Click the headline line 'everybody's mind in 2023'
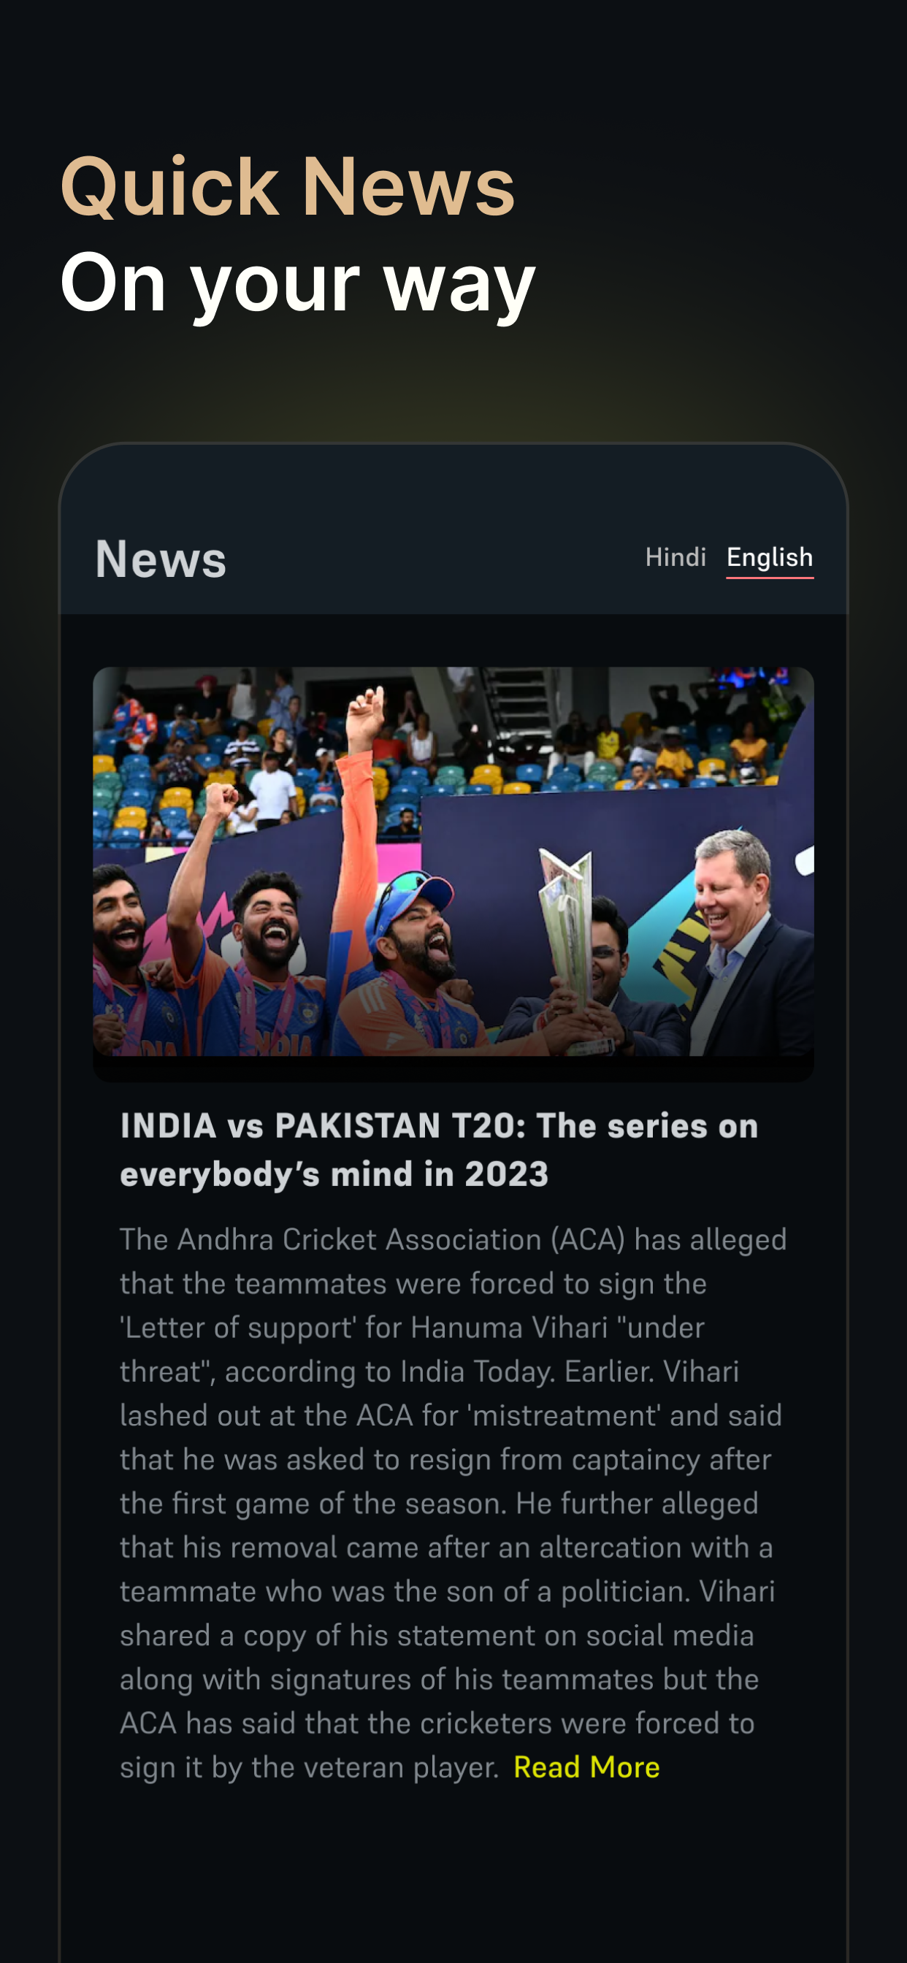 [334, 1174]
